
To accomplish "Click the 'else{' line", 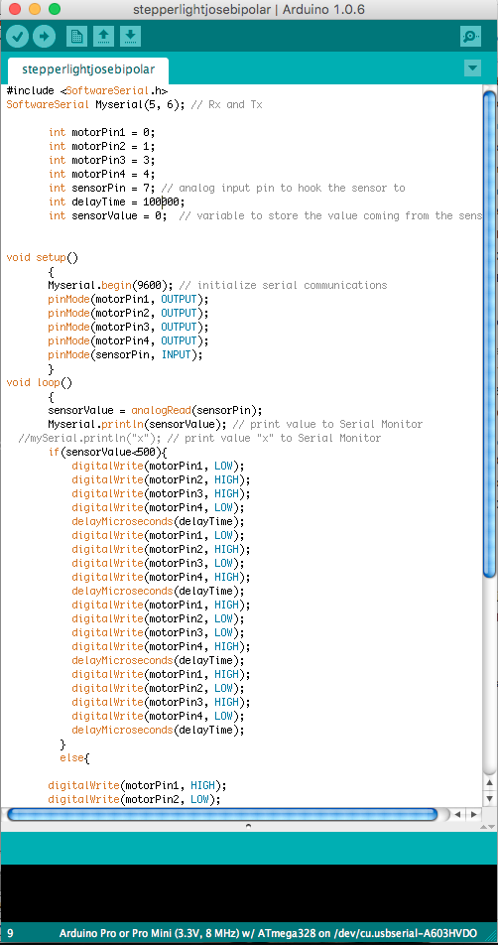I will pyautogui.click(x=74, y=757).
